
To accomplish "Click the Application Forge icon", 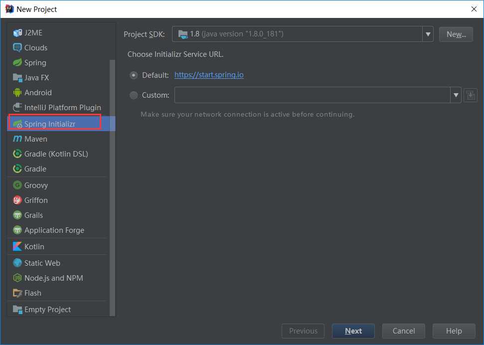I will 17,230.
